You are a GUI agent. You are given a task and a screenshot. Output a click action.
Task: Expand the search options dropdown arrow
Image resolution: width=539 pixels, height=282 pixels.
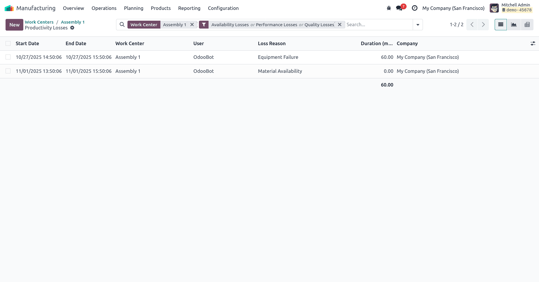point(418,25)
